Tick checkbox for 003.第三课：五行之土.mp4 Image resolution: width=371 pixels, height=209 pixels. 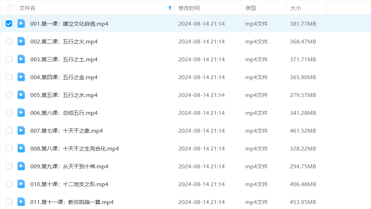[x=9, y=59]
